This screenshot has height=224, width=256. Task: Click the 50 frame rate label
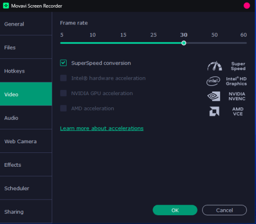(x=215, y=35)
